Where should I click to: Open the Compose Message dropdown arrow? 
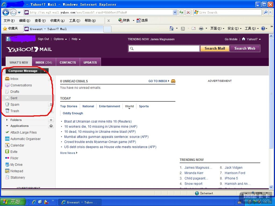point(45,71)
